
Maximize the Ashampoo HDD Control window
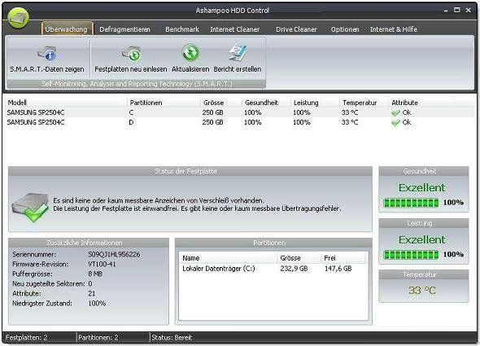coord(456,10)
